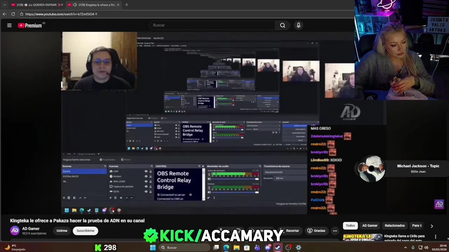Image resolution: width=449 pixels, height=252 pixels.
Task: Open source settings gear in video's OBS Fuentes
Action: [x=121, y=198]
